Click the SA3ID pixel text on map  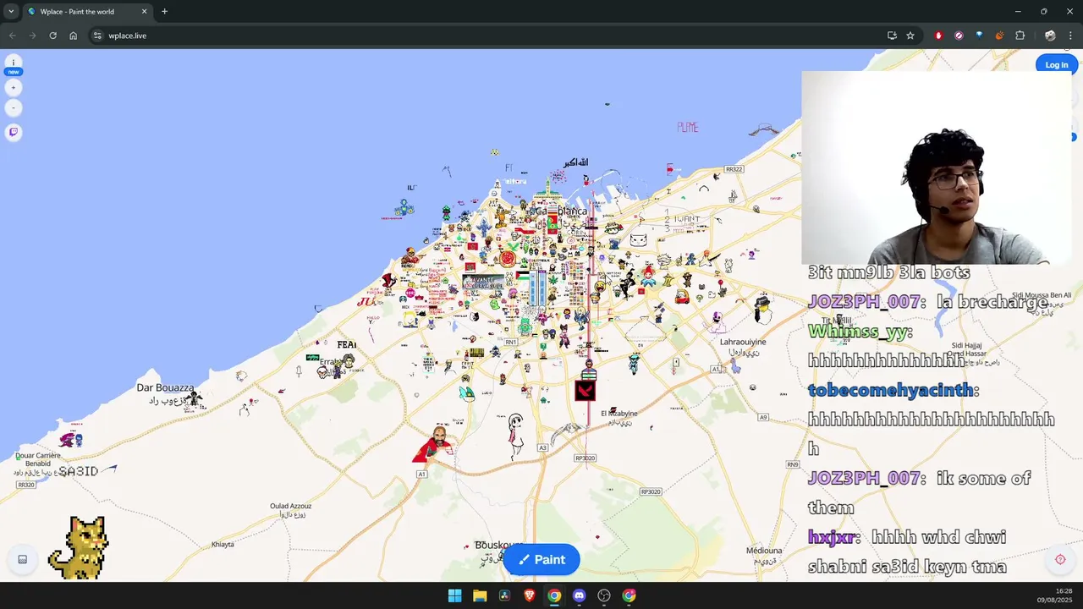pos(78,471)
